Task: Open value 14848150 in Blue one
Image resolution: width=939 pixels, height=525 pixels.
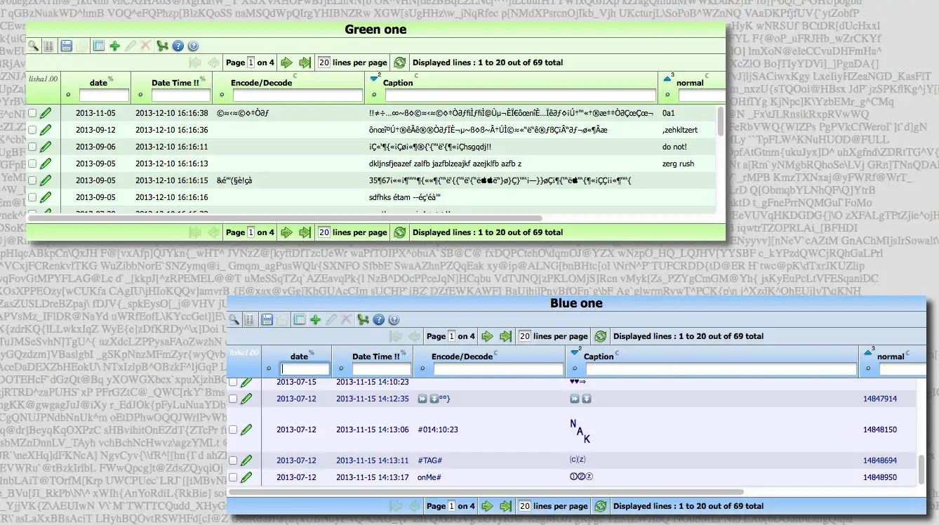Action: (880, 430)
